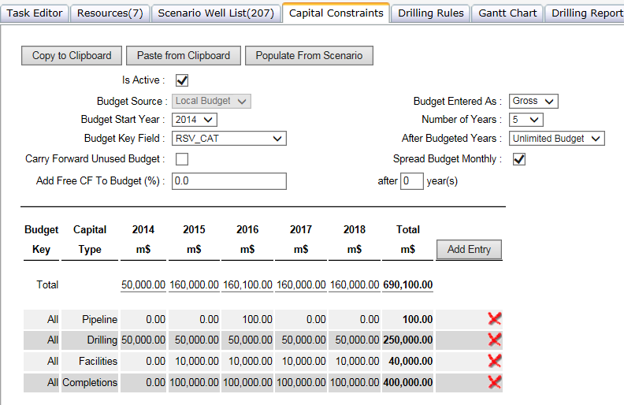
Task: Delete the Pipeline budget row
Action: pos(495,319)
